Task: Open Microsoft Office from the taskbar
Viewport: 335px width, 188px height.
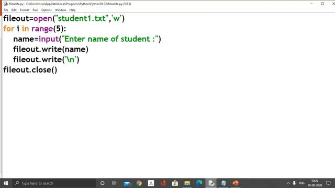Action: pos(163,183)
